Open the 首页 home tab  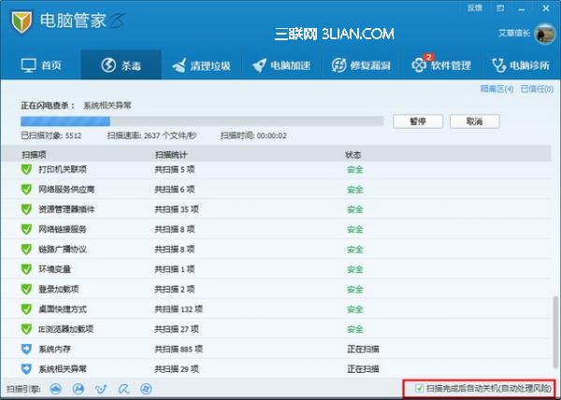point(40,65)
